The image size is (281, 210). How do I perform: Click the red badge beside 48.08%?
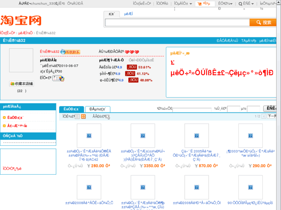[133, 80]
